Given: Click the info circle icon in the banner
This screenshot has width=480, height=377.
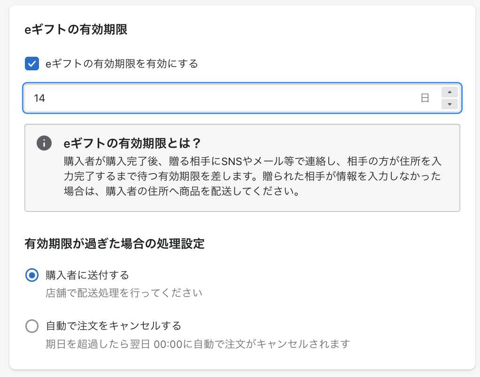Looking at the screenshot, I should click(x=44, y=143).
